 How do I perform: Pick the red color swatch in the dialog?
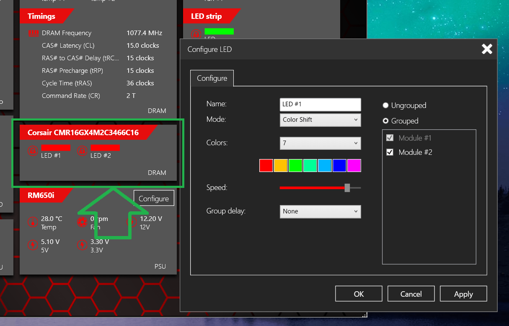(266, 166)
